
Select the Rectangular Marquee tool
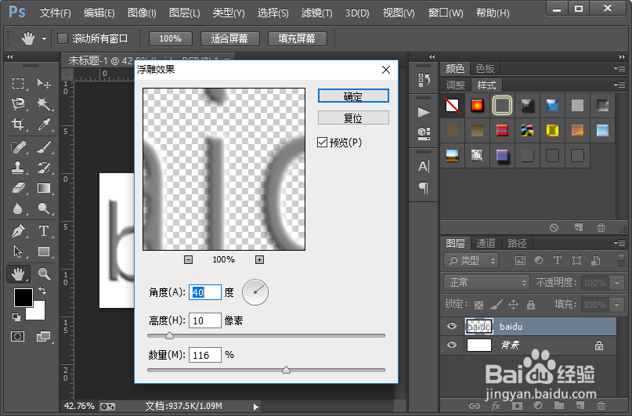tap(18, 84)
